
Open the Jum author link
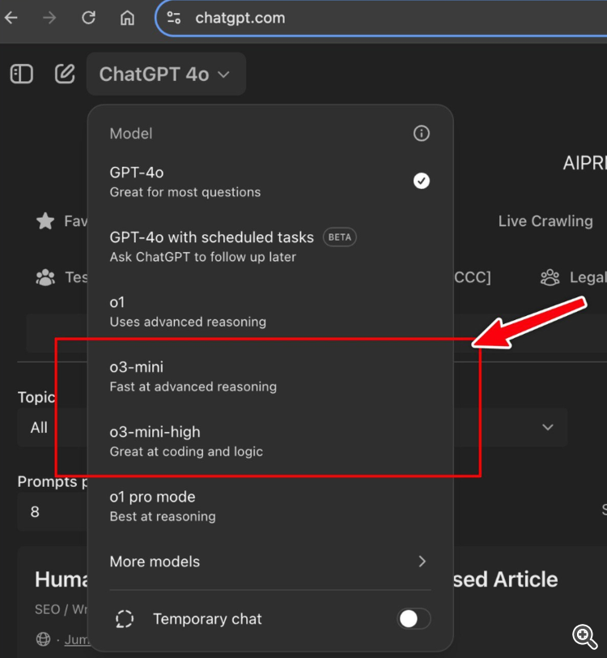(x=77, y=639)
